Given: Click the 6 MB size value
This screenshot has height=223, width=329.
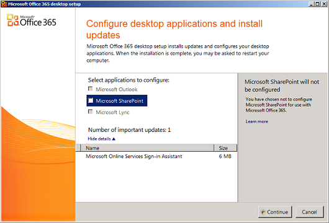Looking at the screenshot, I should pyautogui.click(x=225, y=156).
